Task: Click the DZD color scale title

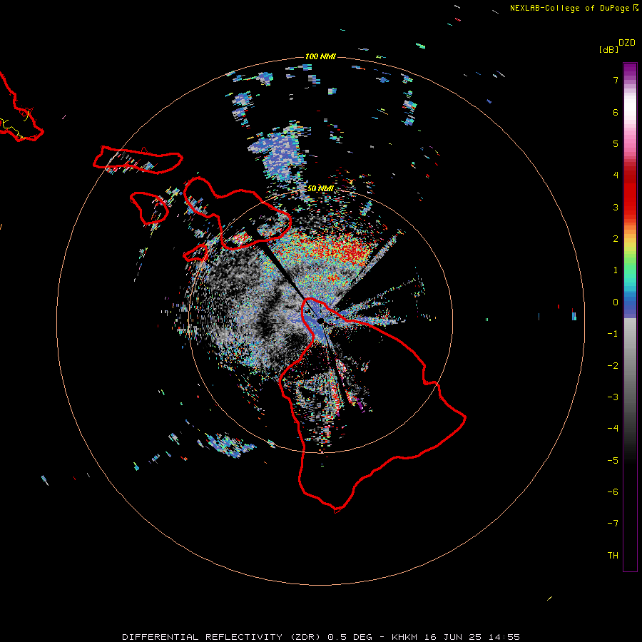Action: 627,43
